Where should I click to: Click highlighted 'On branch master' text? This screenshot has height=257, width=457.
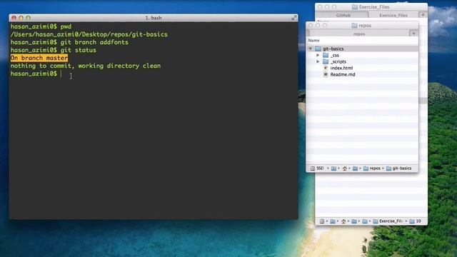(x=39, y=58)
